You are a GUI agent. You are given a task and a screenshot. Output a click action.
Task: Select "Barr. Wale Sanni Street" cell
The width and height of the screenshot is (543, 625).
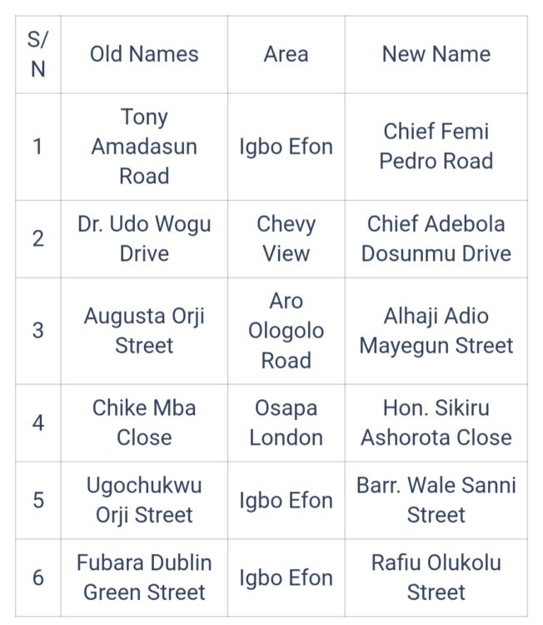click(436, 500)
